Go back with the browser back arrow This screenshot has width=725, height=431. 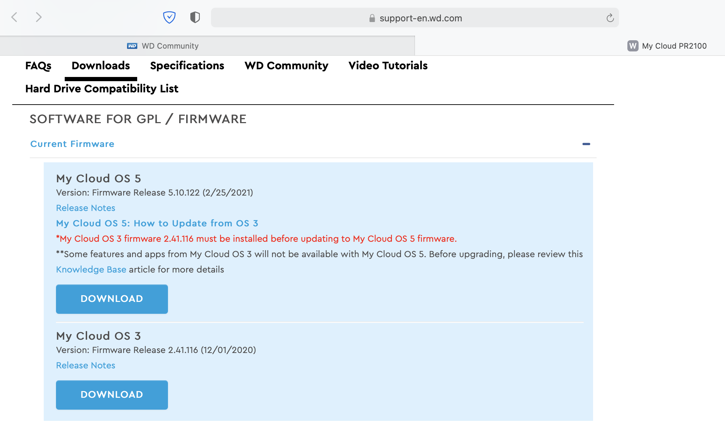(14, 17)
